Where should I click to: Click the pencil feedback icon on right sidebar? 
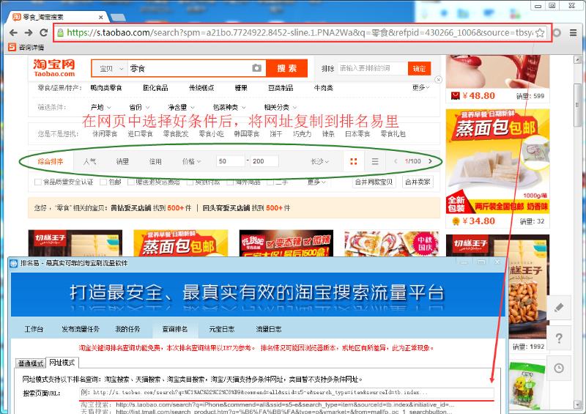point(559,308)
